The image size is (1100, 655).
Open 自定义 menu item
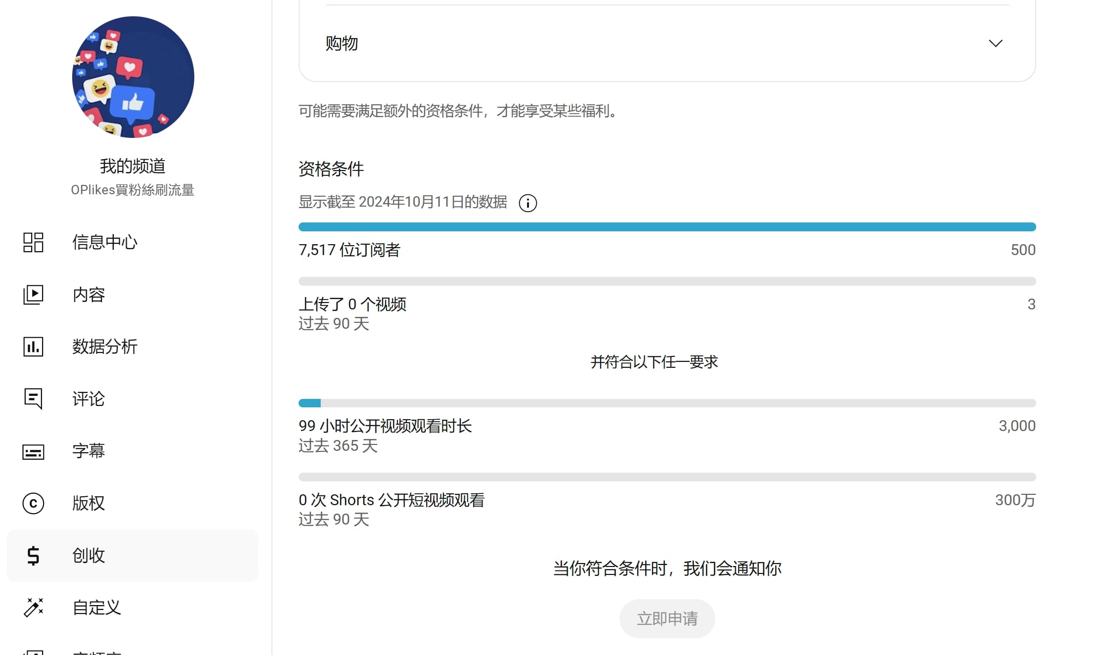coord(132,608)
